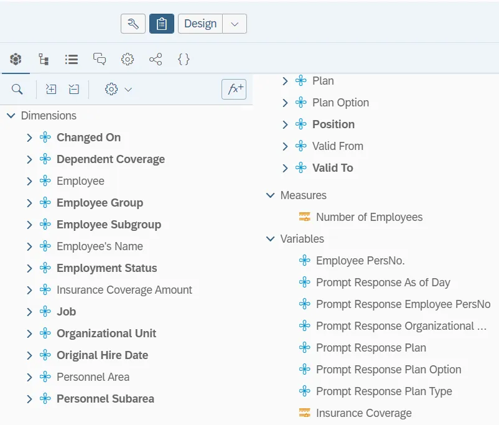Click the expand all nodes icon
The height and width of the screenshot is (425, 499).
click(51, 90)
